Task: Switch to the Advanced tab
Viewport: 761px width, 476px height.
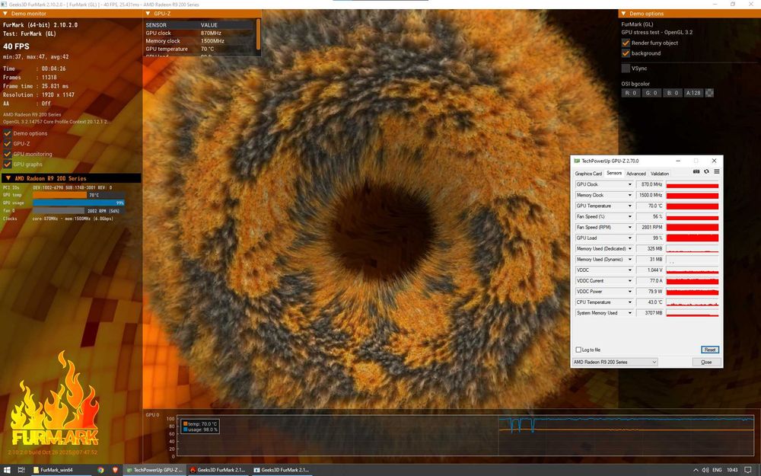Action: pyautogui.click(x=635, y=174)
